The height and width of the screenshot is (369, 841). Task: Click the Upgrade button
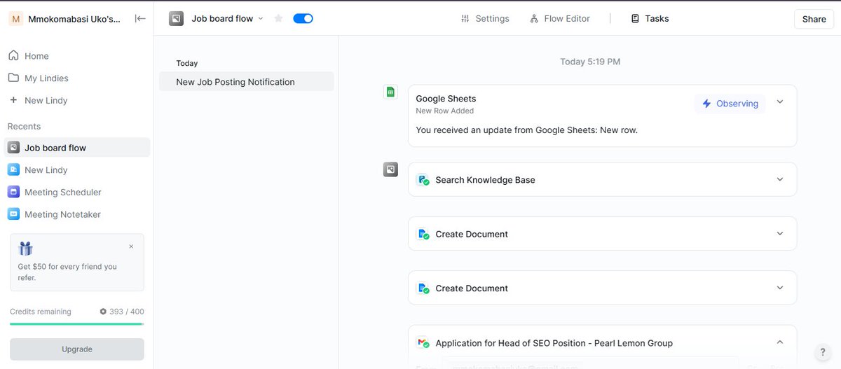77,349
